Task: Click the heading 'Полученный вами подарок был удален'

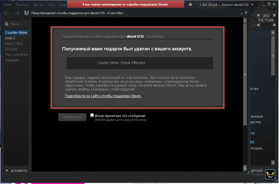Action: pyautogui.click(x=127, y=49)
